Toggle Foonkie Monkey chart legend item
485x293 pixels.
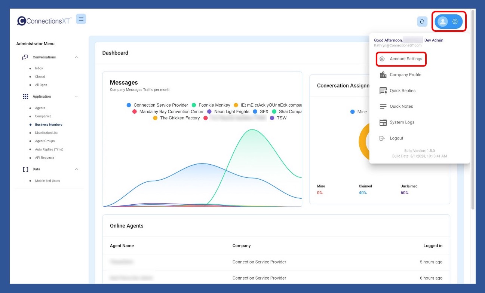point(211,105)
